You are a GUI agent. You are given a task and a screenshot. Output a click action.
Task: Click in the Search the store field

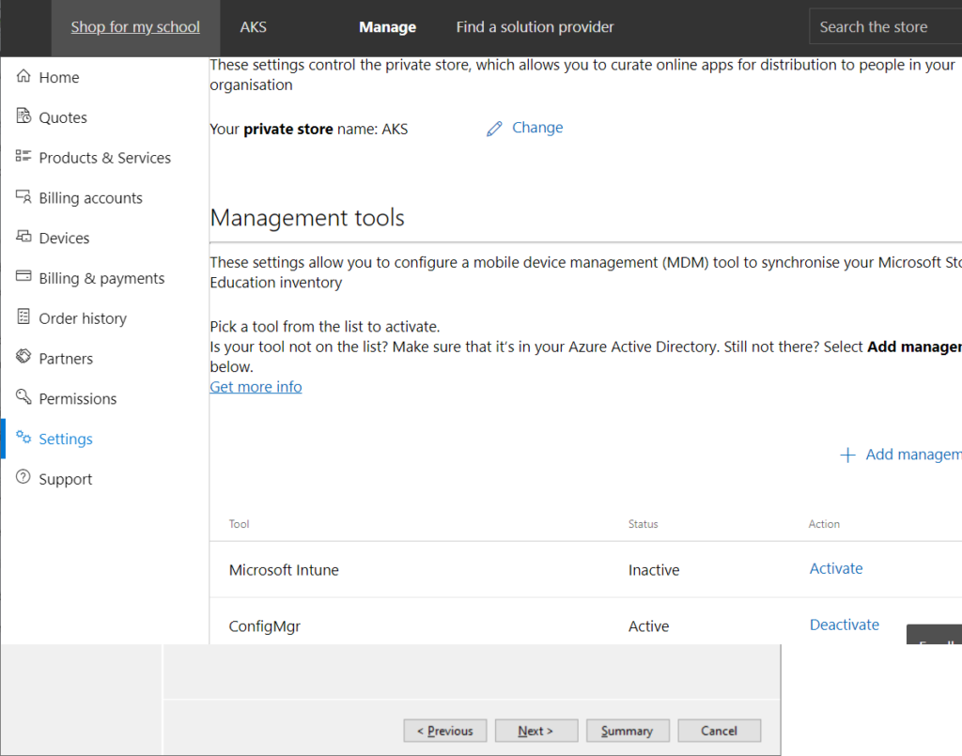click(x=883, y=27)
